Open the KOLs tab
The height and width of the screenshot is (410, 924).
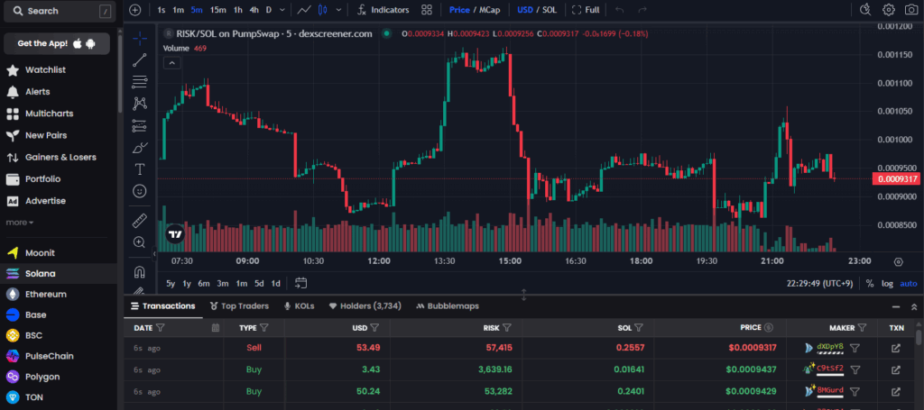pos(300,305)
